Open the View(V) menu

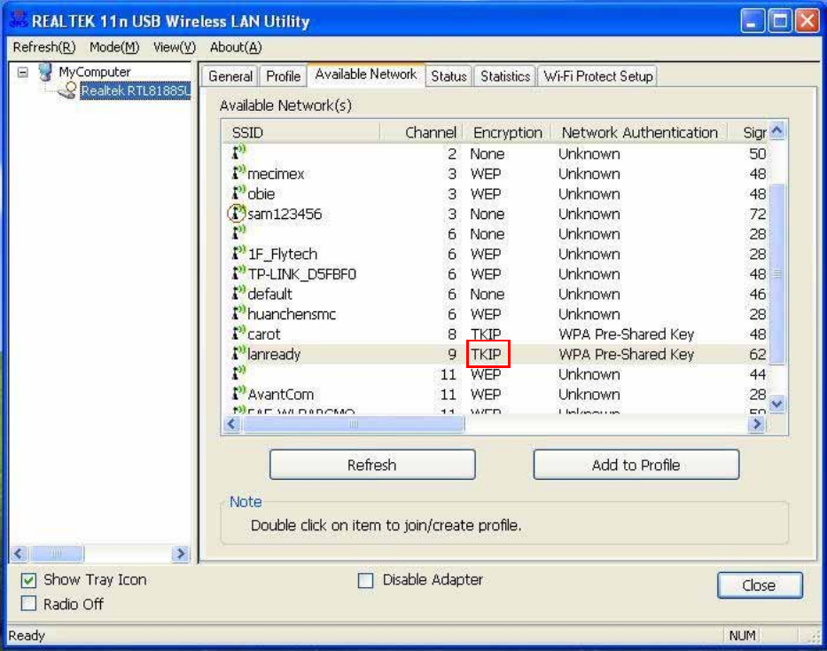(x=175, y=48)
